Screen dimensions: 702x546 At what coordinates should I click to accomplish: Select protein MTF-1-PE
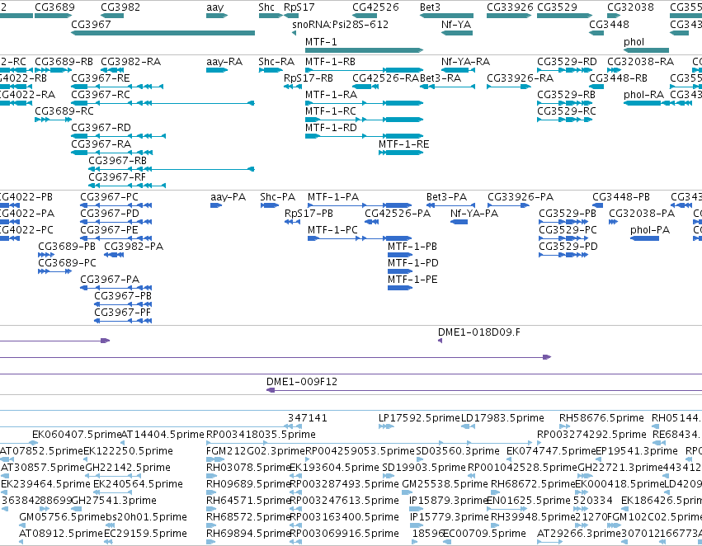tap(400, 288)
